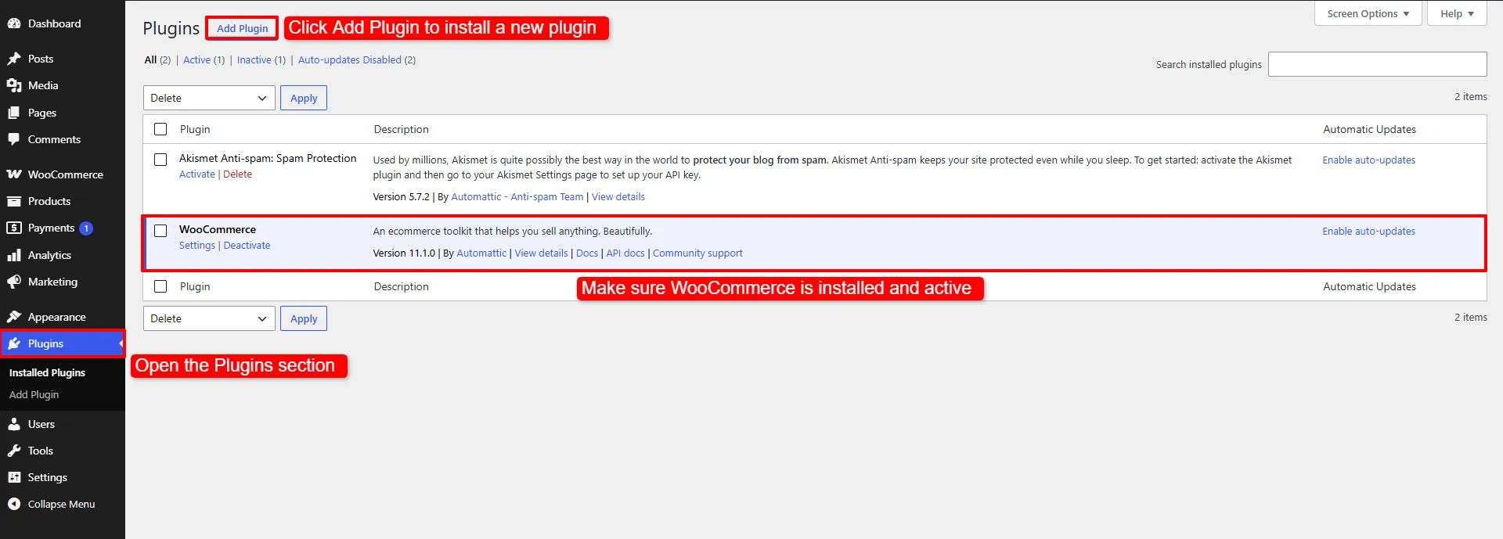Click the WooCommerce logo icon
The height and width of the screenshot is (539, 1503).
[14, 174]
